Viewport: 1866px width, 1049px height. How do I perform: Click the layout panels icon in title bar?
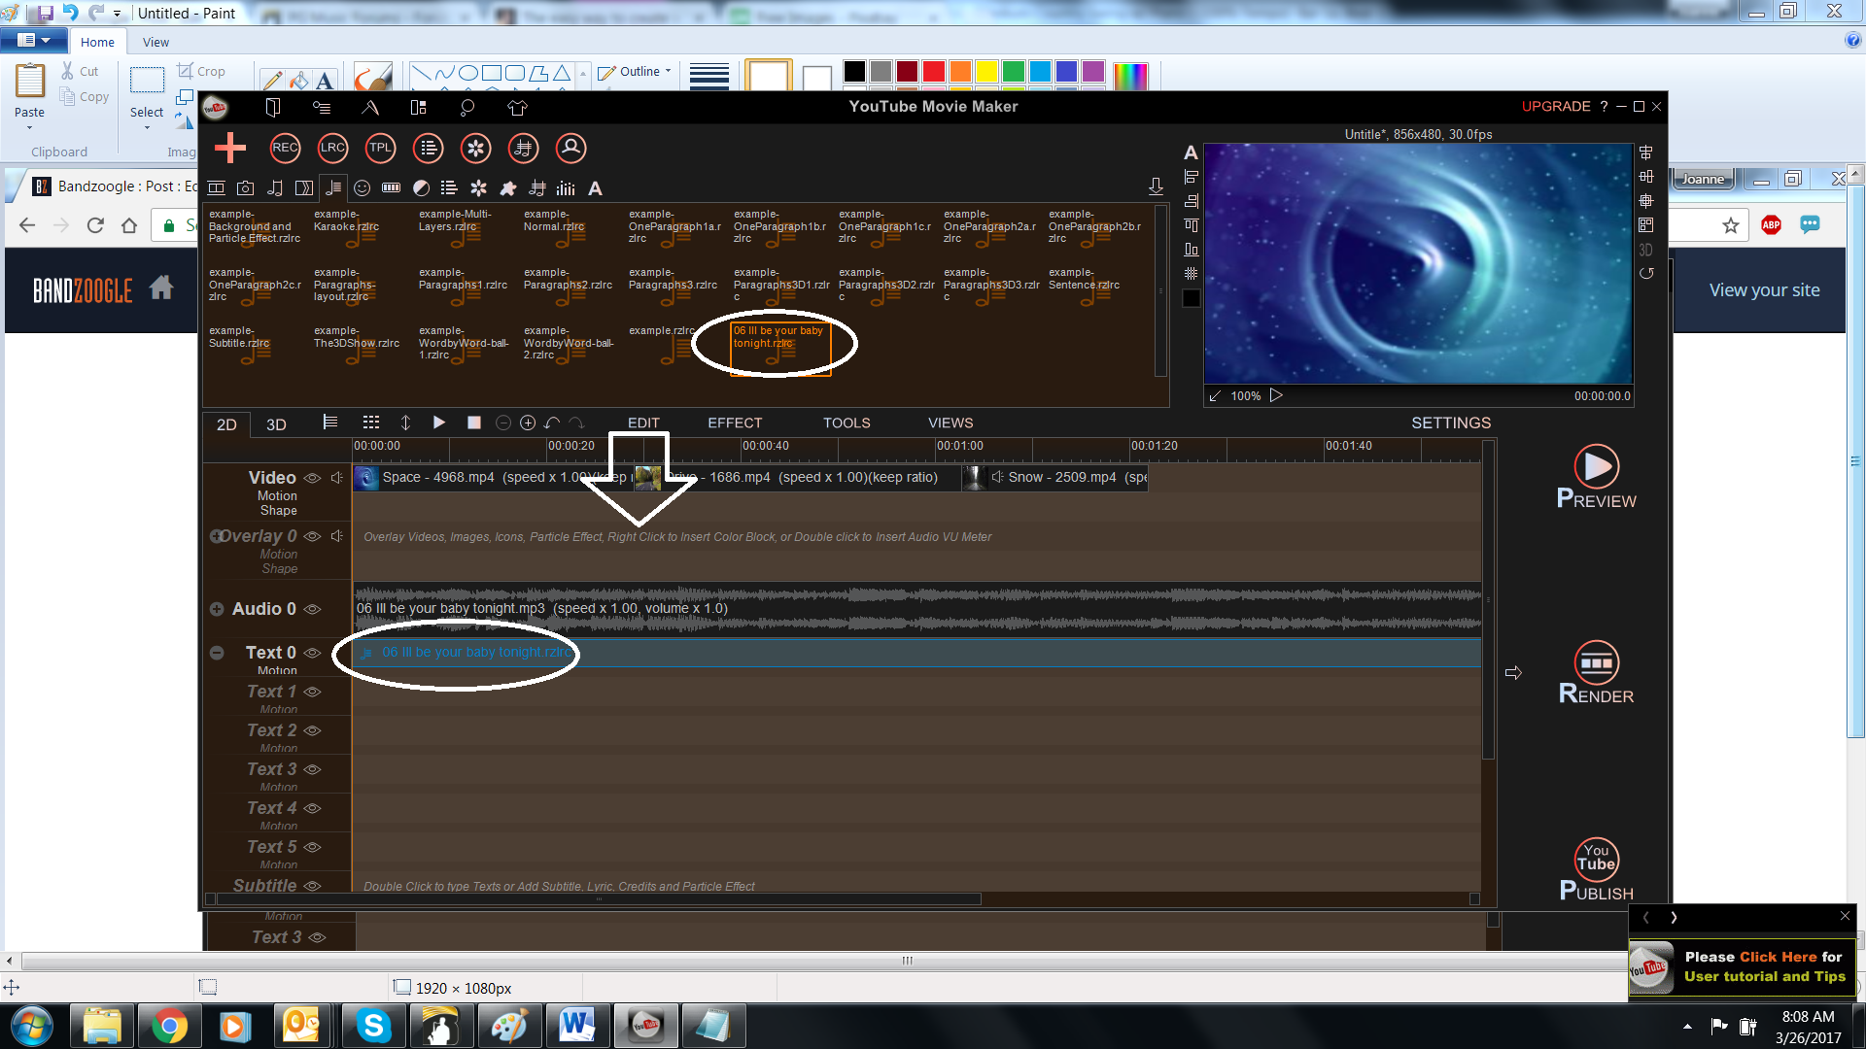pyautogui.click(x=418, y=108)
